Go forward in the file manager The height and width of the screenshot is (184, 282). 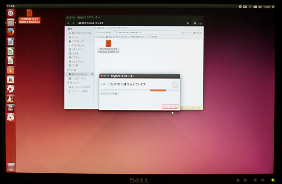73,23
